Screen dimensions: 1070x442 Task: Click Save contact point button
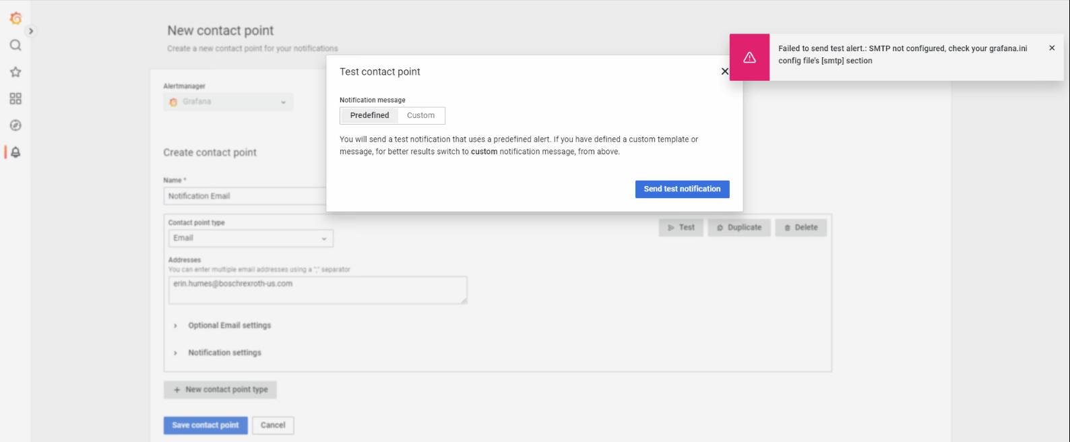click(206, 425)
